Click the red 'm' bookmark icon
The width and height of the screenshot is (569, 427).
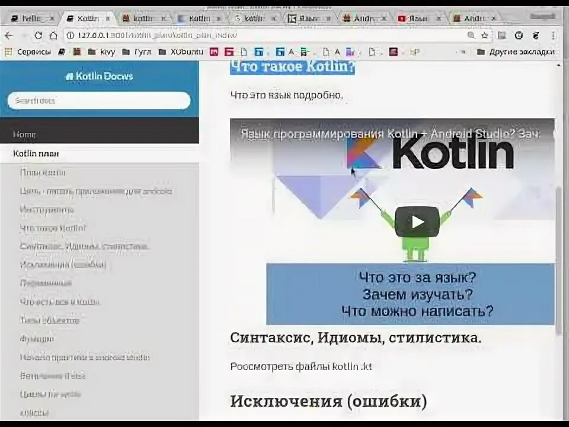[214, 52]
